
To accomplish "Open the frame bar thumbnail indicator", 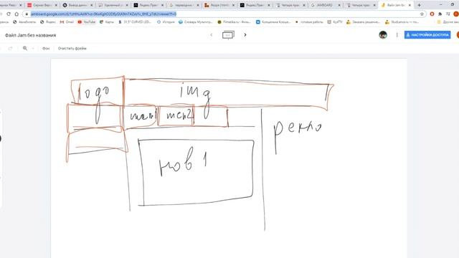I will [228, 35].
